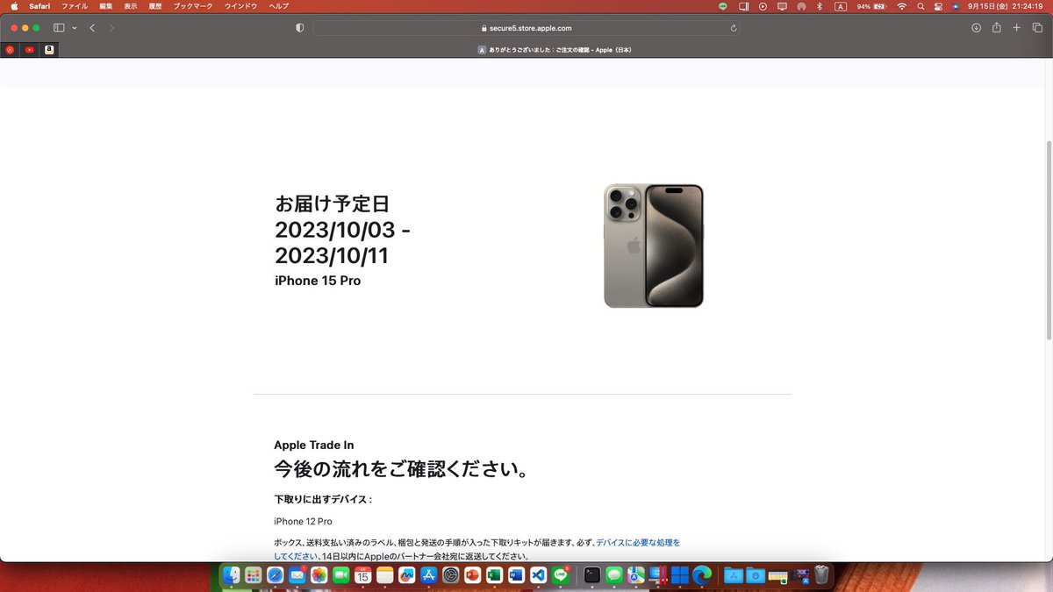Open Finder from the Dock
The width and height of the screenshot is (1053, 592).
[x=231, y=575]
